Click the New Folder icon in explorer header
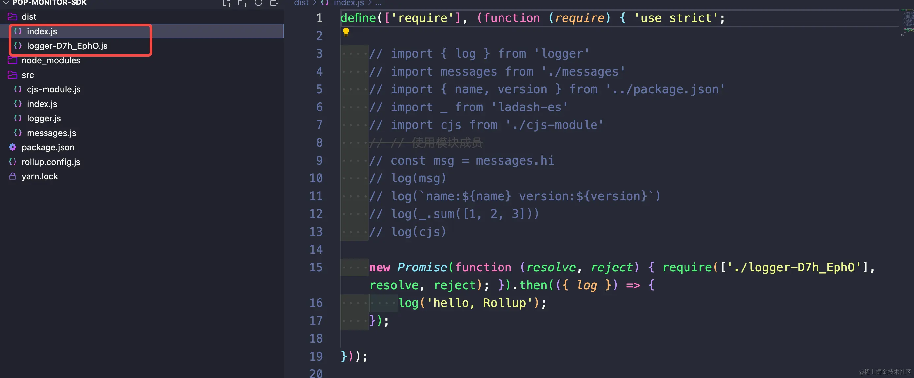Image resolution: width=914 pixels, height=378 pixels. coord(243,3)
